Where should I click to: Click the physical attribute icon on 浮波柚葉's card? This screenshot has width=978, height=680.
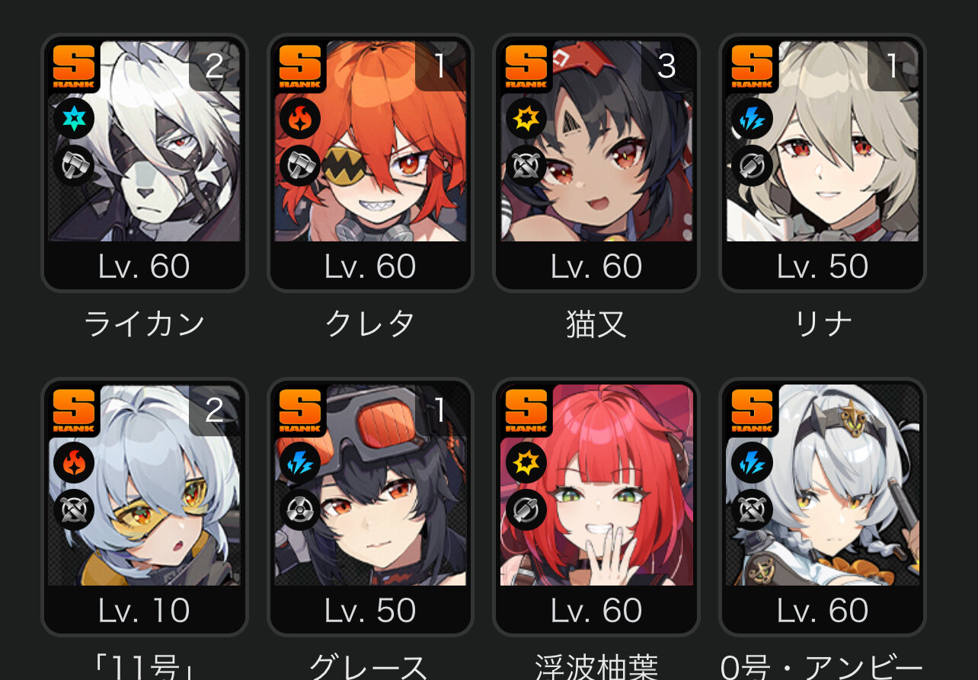[526, 463]
